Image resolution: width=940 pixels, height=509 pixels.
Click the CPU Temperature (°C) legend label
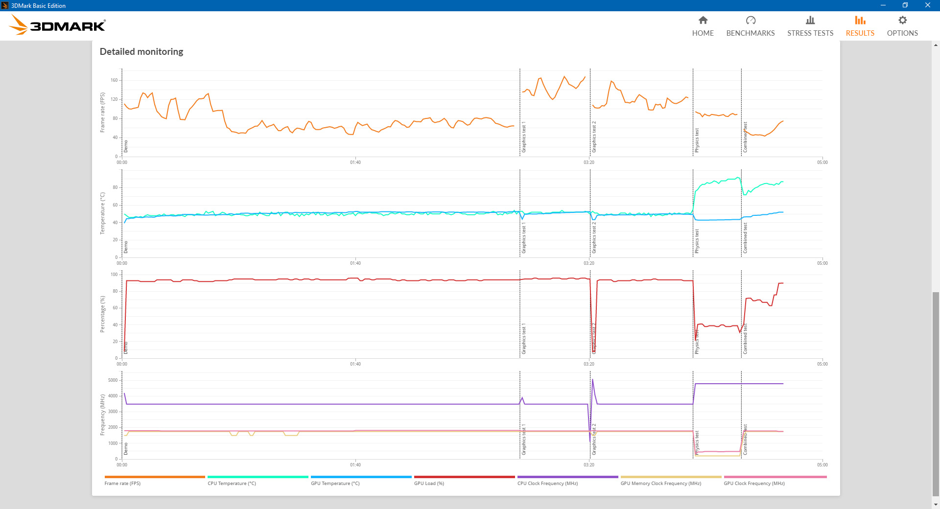232,484
